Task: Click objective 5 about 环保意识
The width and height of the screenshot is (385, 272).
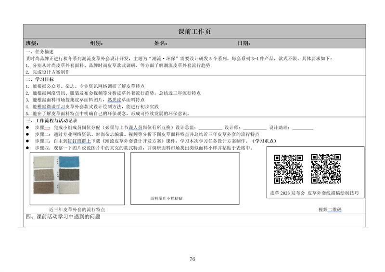Action: click(x=107, y=114)
